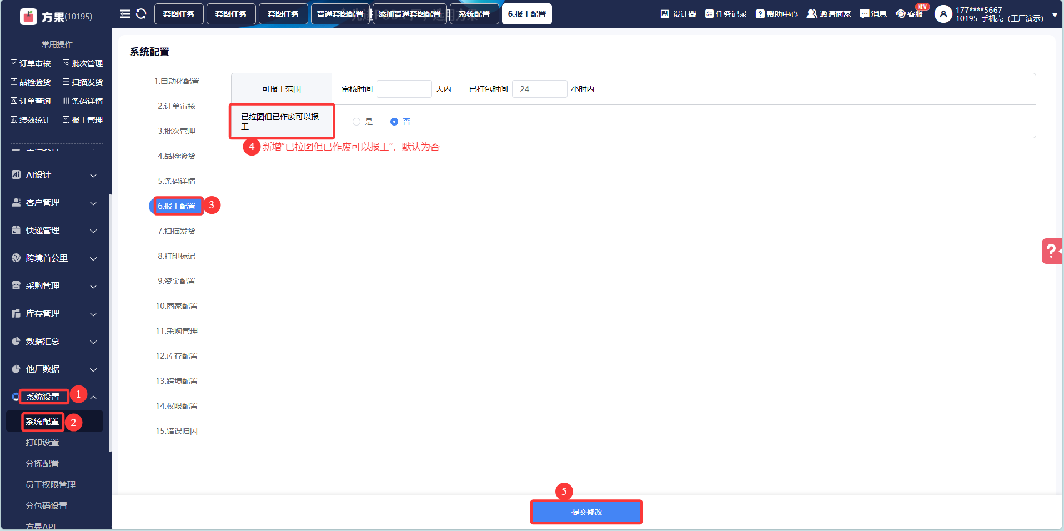Open 12.库存配置 settings section
The width and height of the screenshot is (1064, 531).
177,356
